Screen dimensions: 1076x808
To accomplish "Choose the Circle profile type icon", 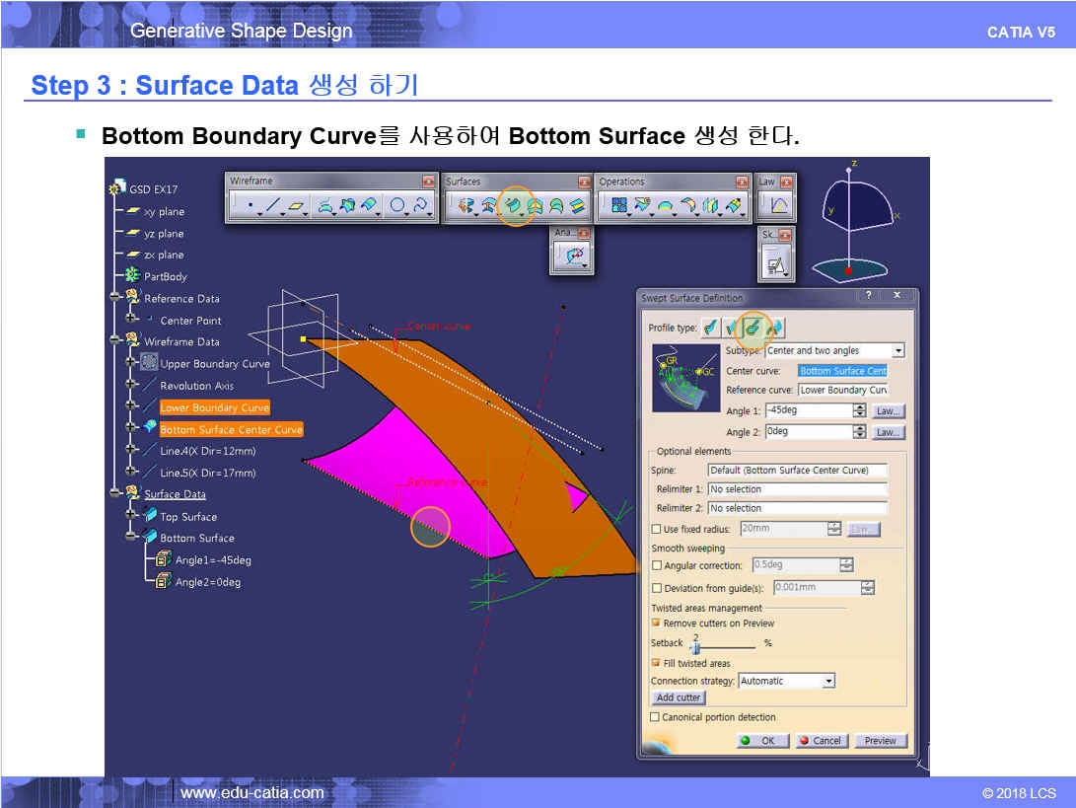I will (753, 328).
